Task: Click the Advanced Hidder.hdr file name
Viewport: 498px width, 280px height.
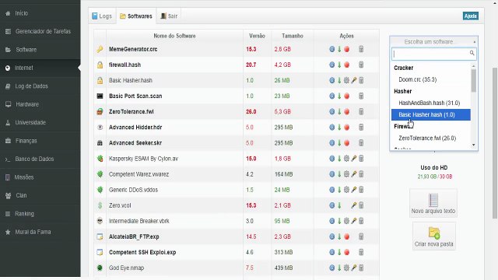Action: tap(135, 128)
